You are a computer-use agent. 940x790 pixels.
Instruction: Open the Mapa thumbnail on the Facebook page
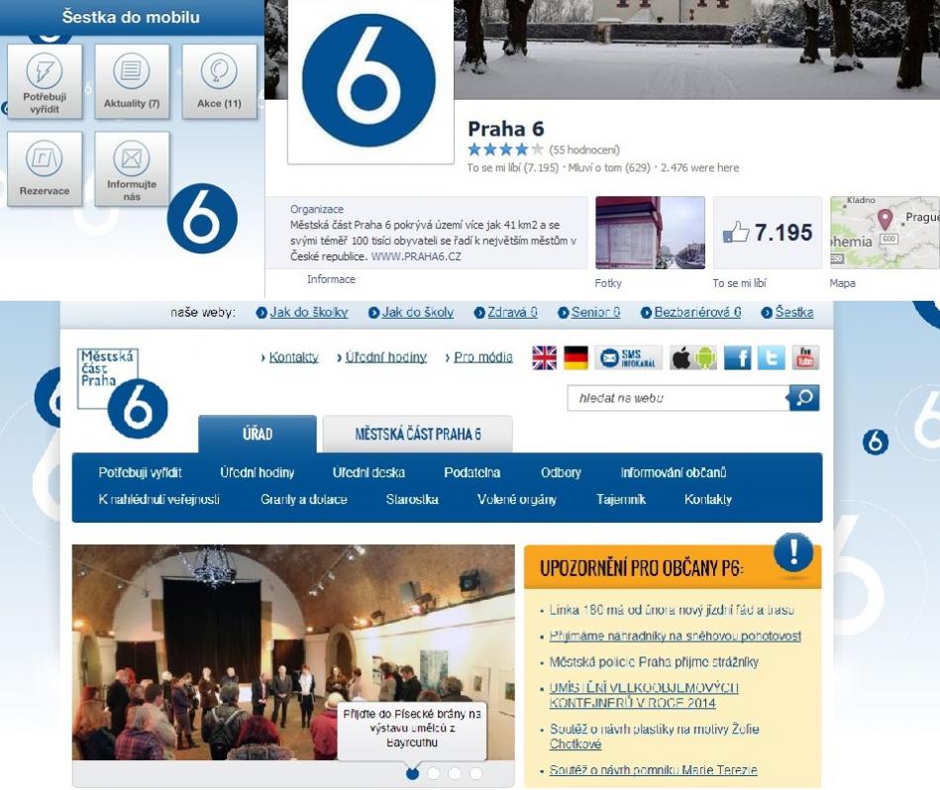(885, 233)
